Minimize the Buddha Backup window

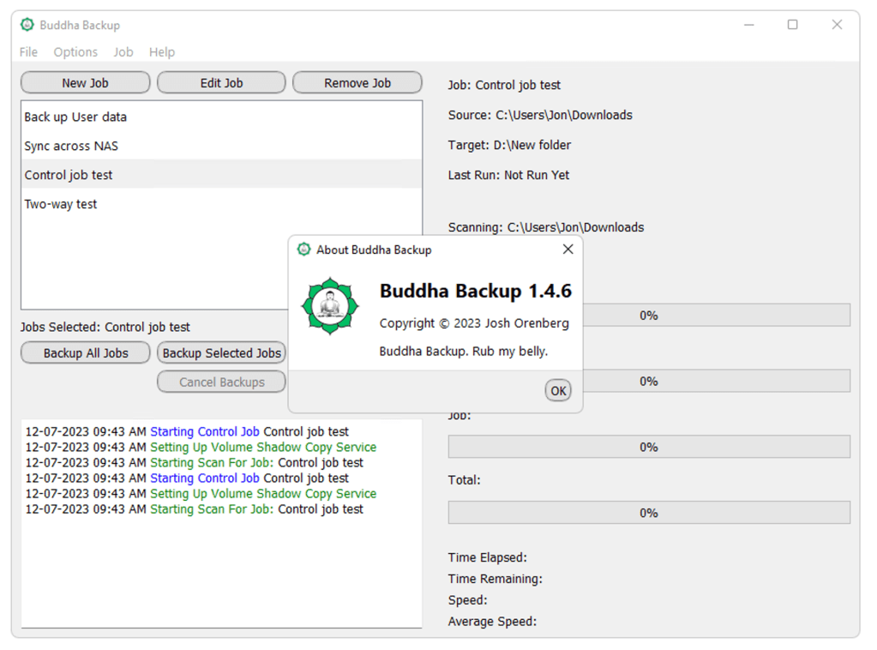click(x=749, y=25)
